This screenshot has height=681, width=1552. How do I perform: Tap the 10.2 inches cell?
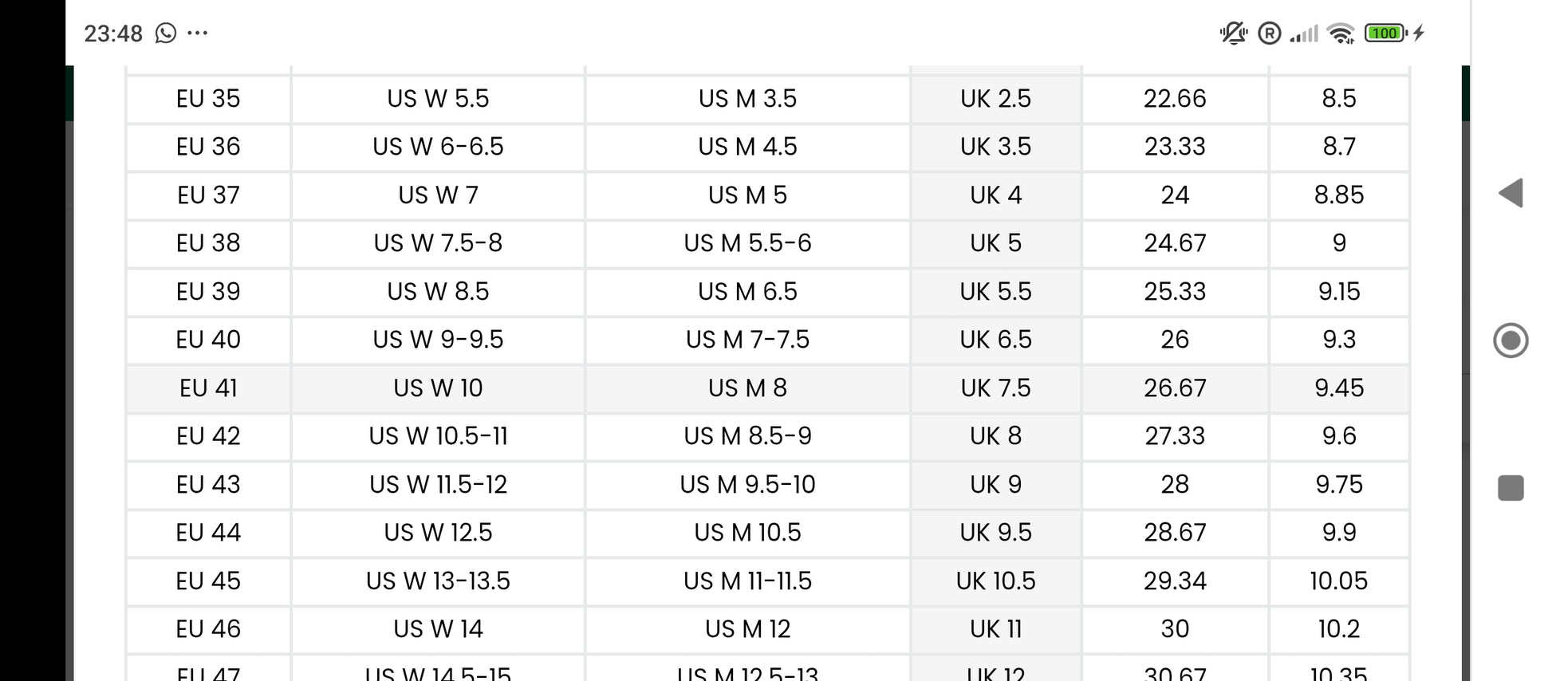pyautogui.click(x=1339, y=629)
